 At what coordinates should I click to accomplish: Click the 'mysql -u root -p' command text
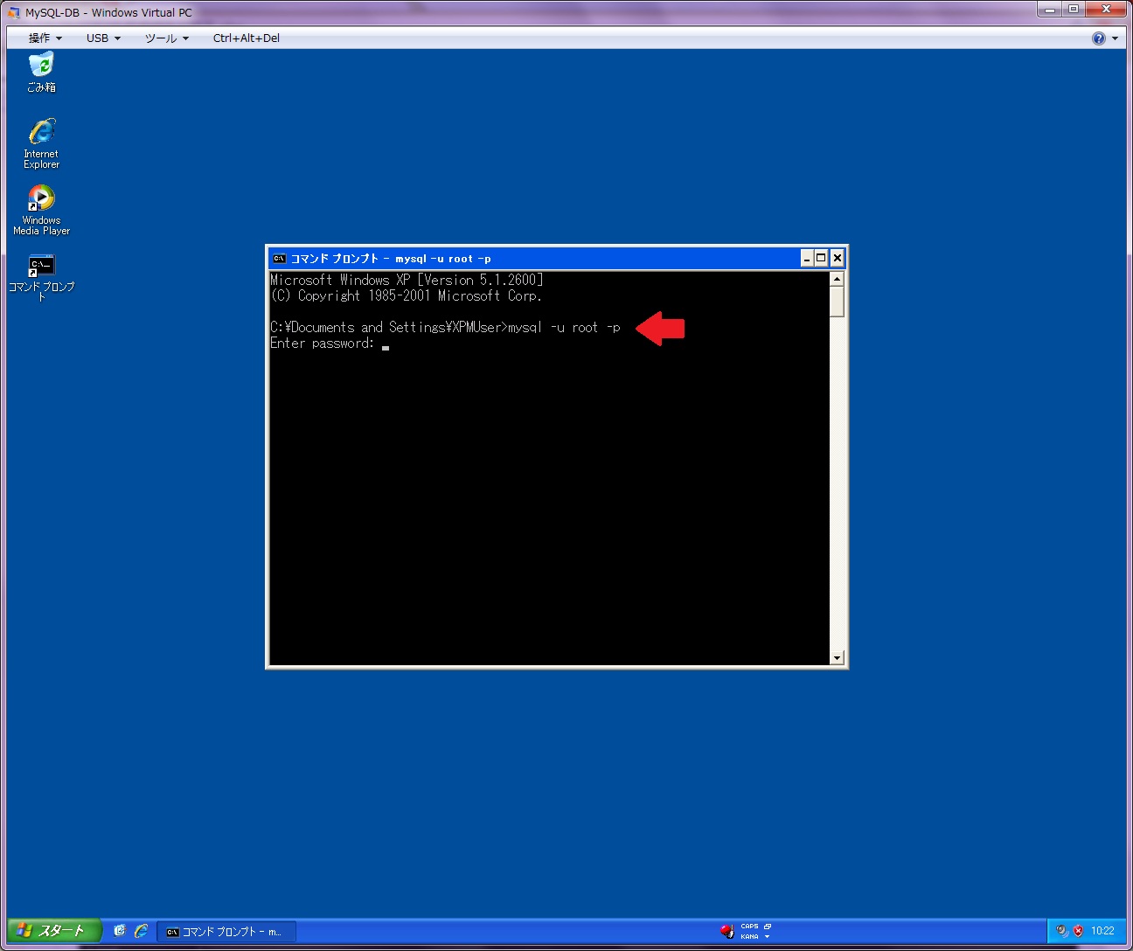(x=564, y=328)
